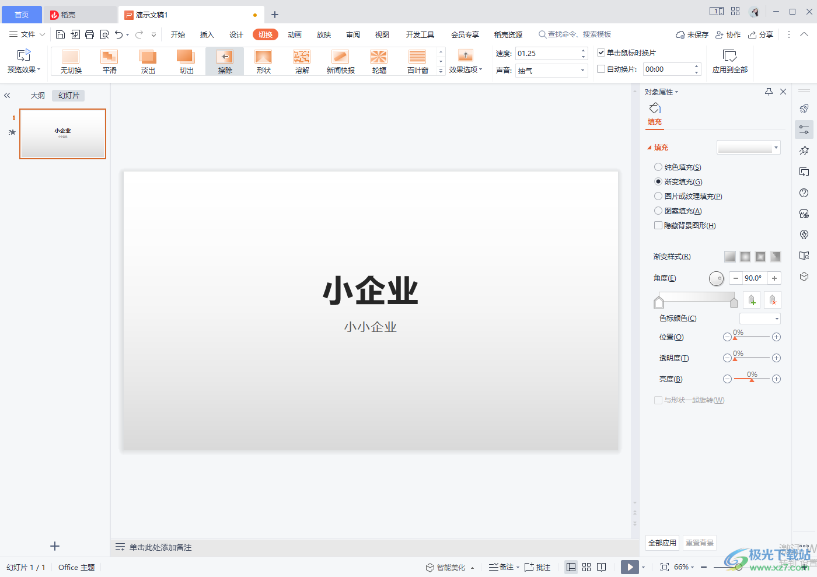Add a gradient stop with plus icon
Image resolution: width=817 pixels, height=577 pixels.
pos(752,300)
